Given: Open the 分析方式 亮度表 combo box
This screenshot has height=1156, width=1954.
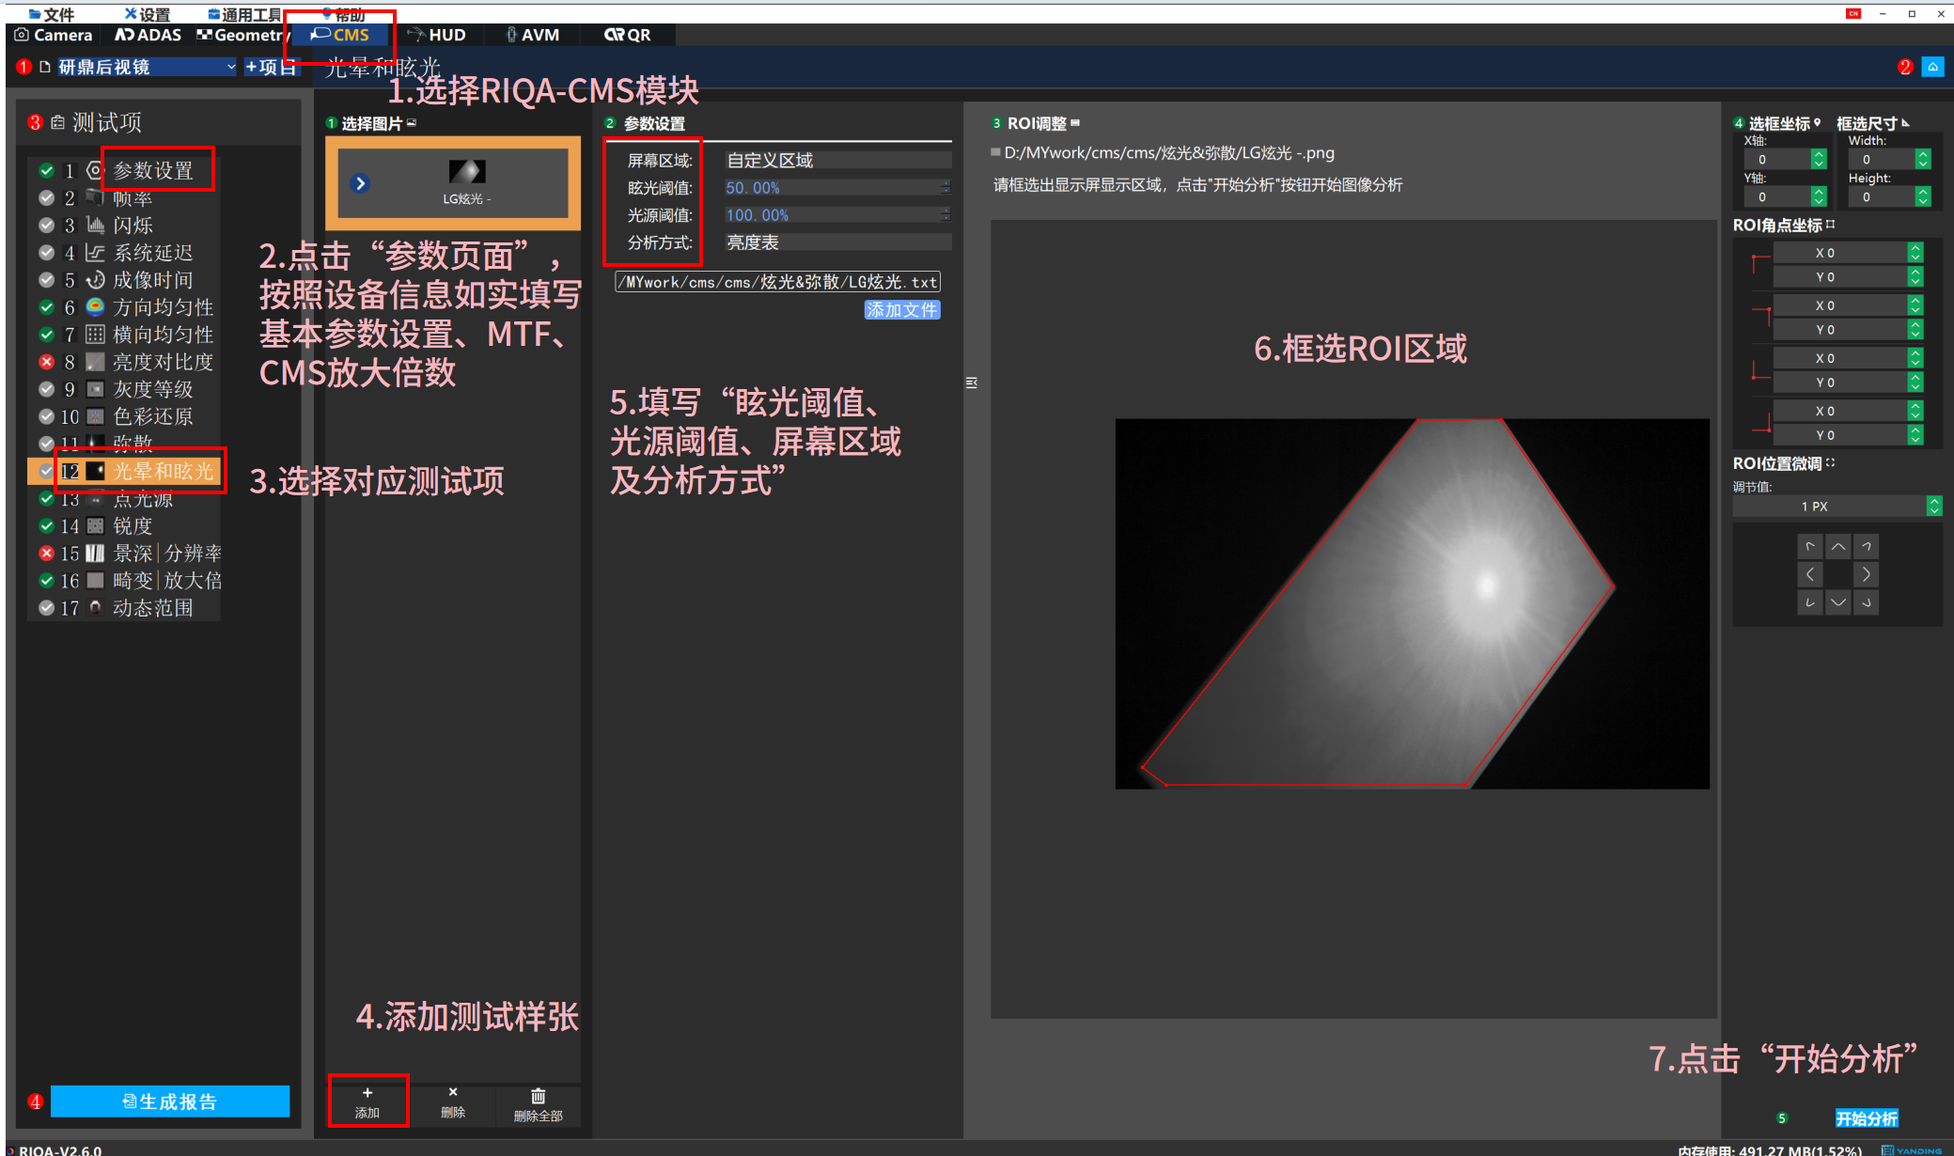Looking at the screenshot, I should click(836, 242).
